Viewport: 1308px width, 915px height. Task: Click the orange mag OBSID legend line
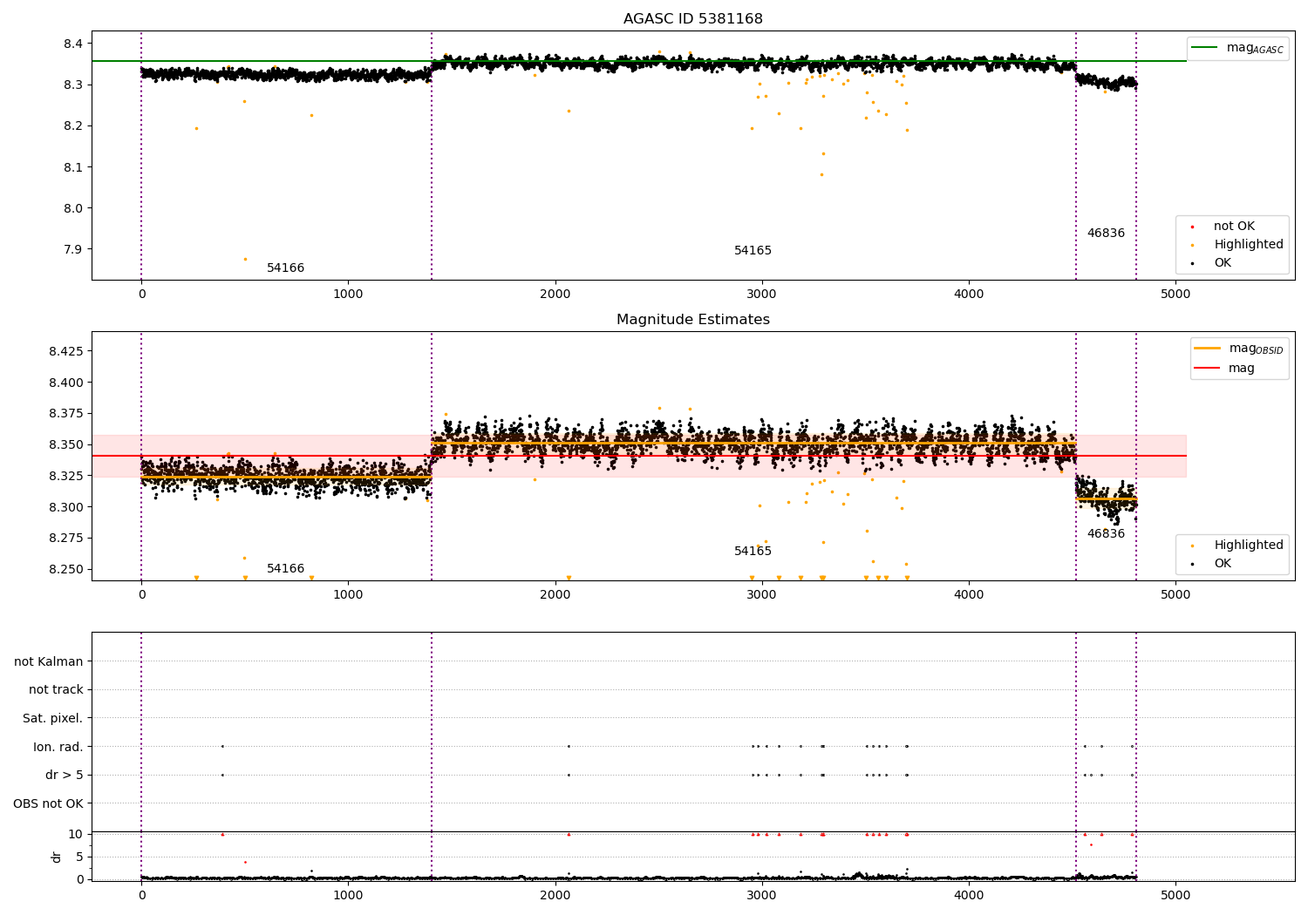[x=1208, y=349]
